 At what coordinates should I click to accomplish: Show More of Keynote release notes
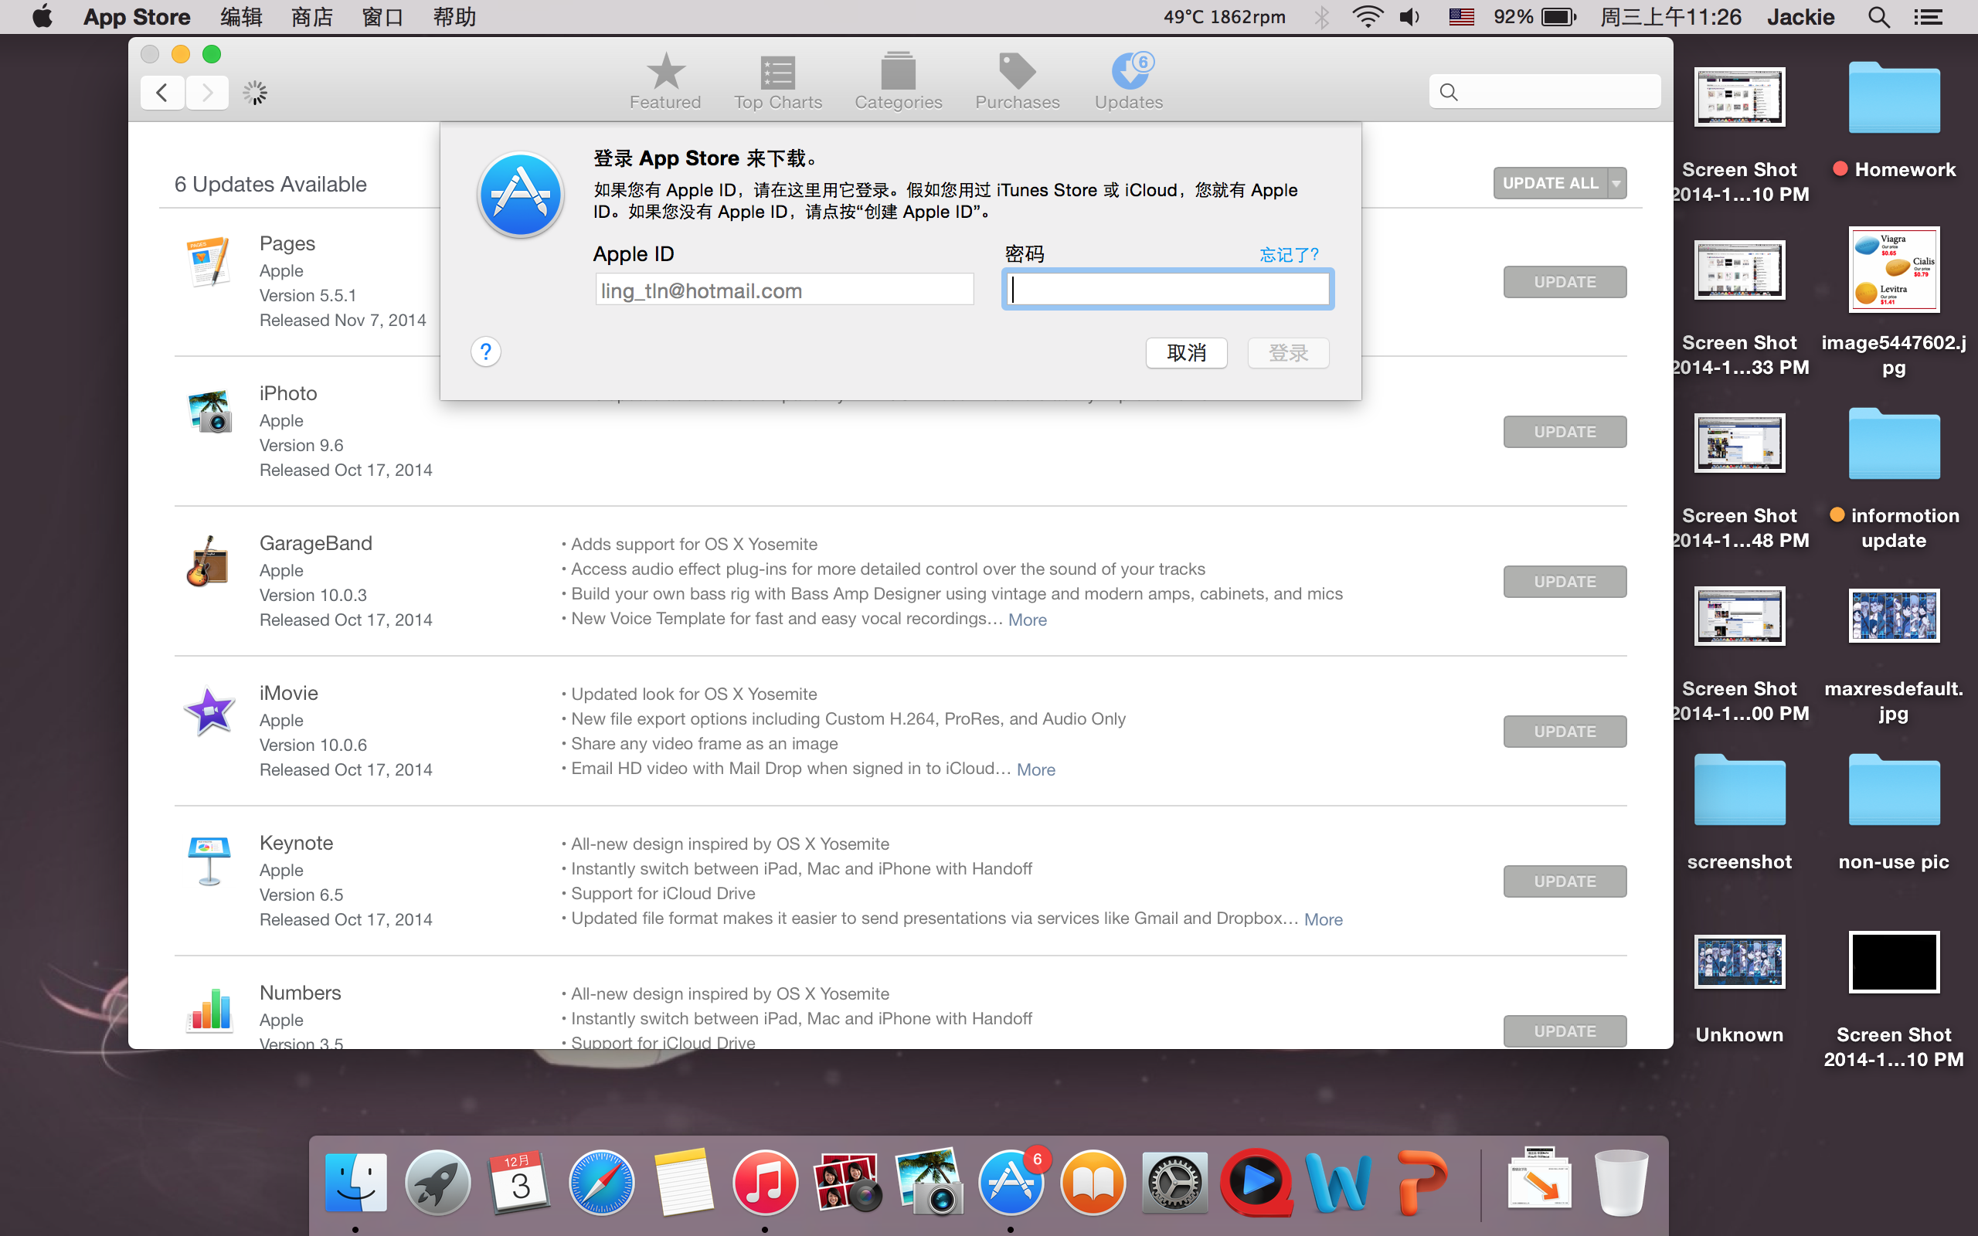click(1324, 919)
